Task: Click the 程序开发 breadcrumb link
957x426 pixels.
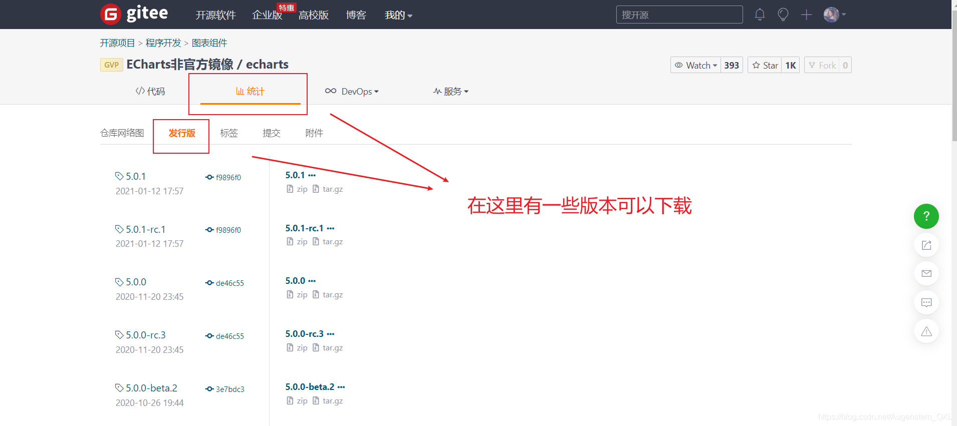Action: point(163,43)
